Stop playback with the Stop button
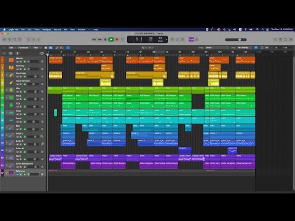Image resolution: width=295 pixels, height=221 pixels. click(105, 39)
